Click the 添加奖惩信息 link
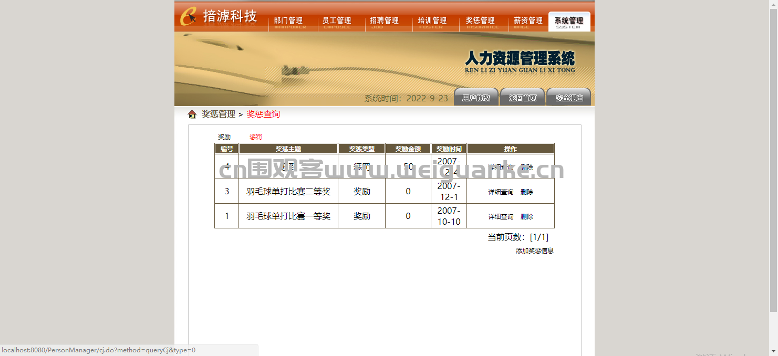778x356 pixels. (x=535, y=251)
